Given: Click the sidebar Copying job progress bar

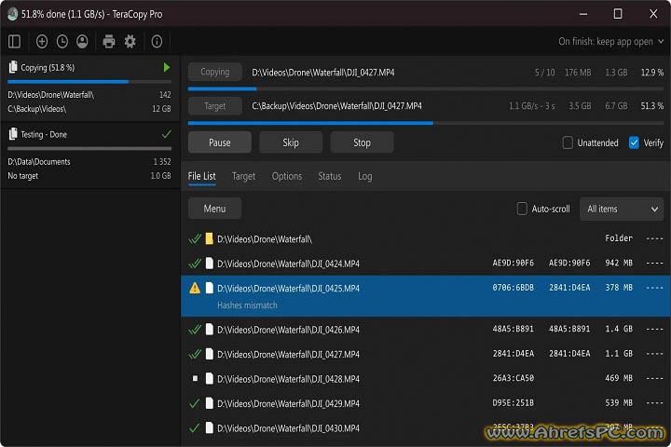Looking at the screenshot, I should [89, 81].
